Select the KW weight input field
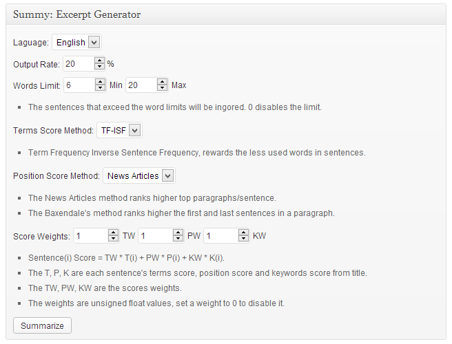 click(221, 236)
